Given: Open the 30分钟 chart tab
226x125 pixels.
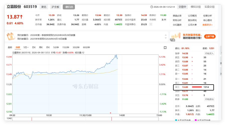Looking at the screenshot, I should (76, 47).
